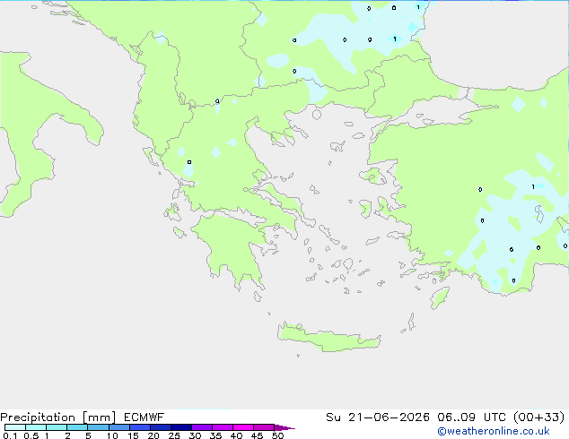
Task: Select the 2–5 mm legend color box
Action: pos(77,427)
